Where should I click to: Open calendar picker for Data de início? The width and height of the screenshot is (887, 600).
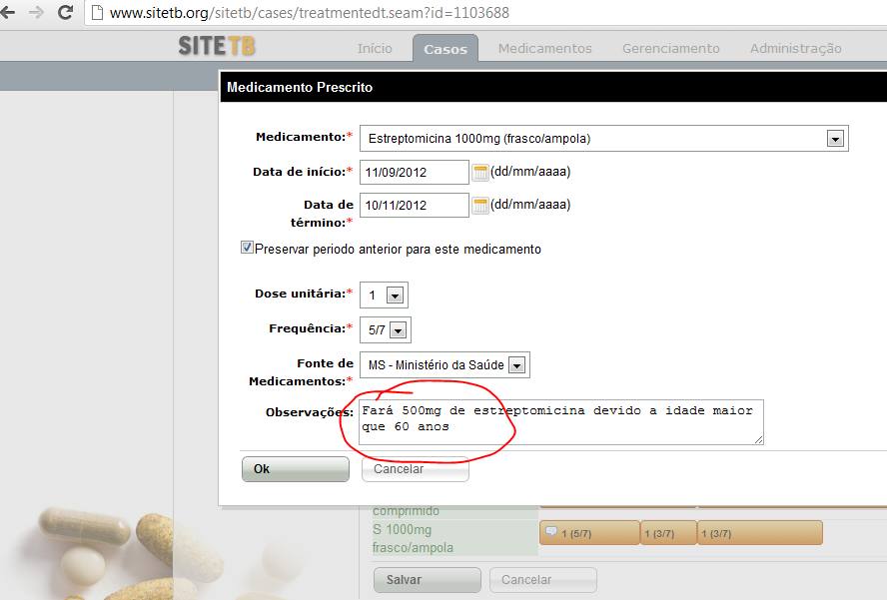point(479,172)
